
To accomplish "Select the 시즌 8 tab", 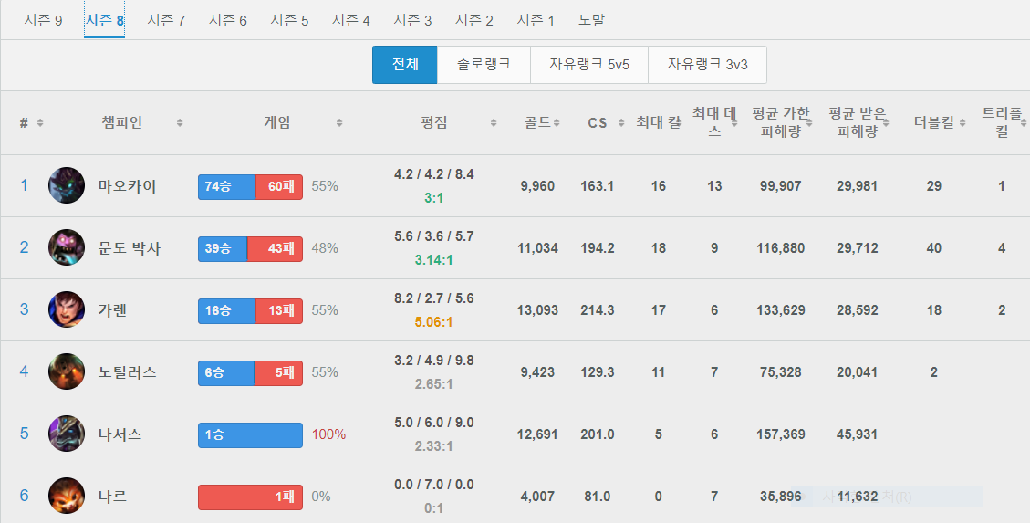I will pos(104,20).
